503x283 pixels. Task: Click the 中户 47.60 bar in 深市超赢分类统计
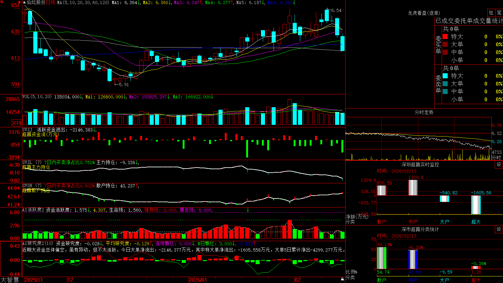tap(413, 260)
